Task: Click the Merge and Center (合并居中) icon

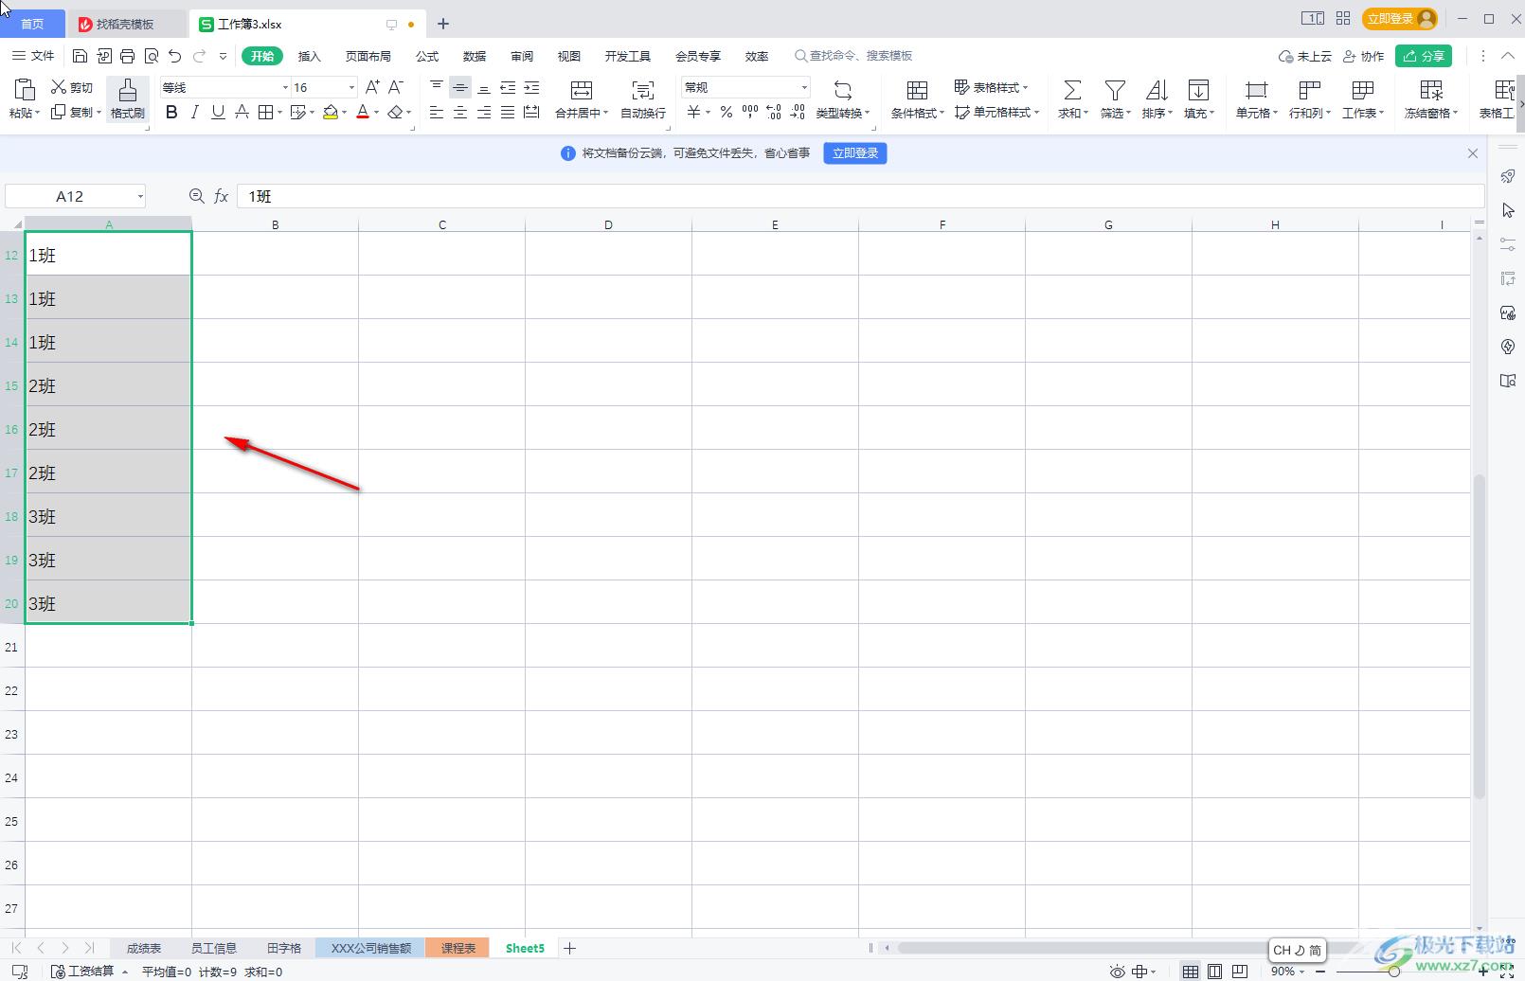Action: (582, 91)
